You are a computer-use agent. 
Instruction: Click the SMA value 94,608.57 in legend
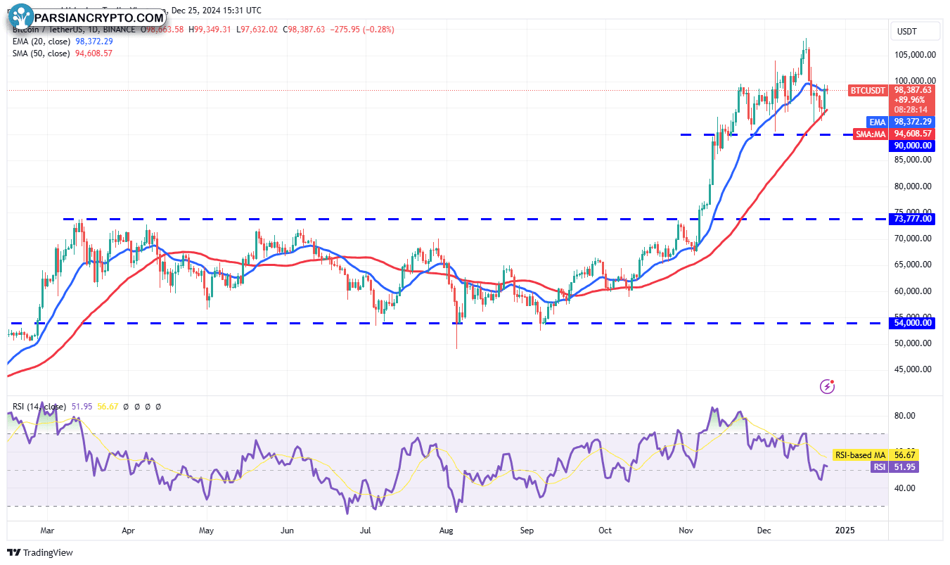point(94,53)
